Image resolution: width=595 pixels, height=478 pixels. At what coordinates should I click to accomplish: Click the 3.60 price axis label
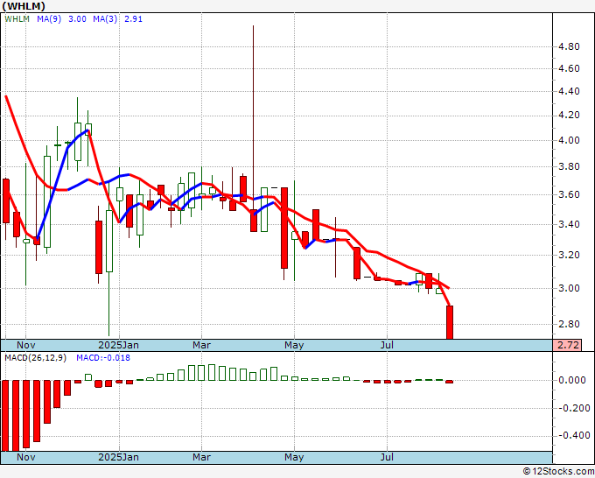click(570, 194)
